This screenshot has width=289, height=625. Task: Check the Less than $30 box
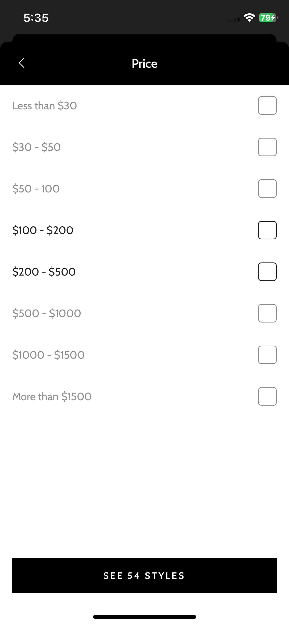click(x=267, y=105)
